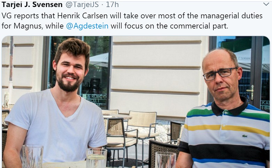Click the @TarjeiJS handle
Screen dimensions: 272x168
[x=82, y=5]
